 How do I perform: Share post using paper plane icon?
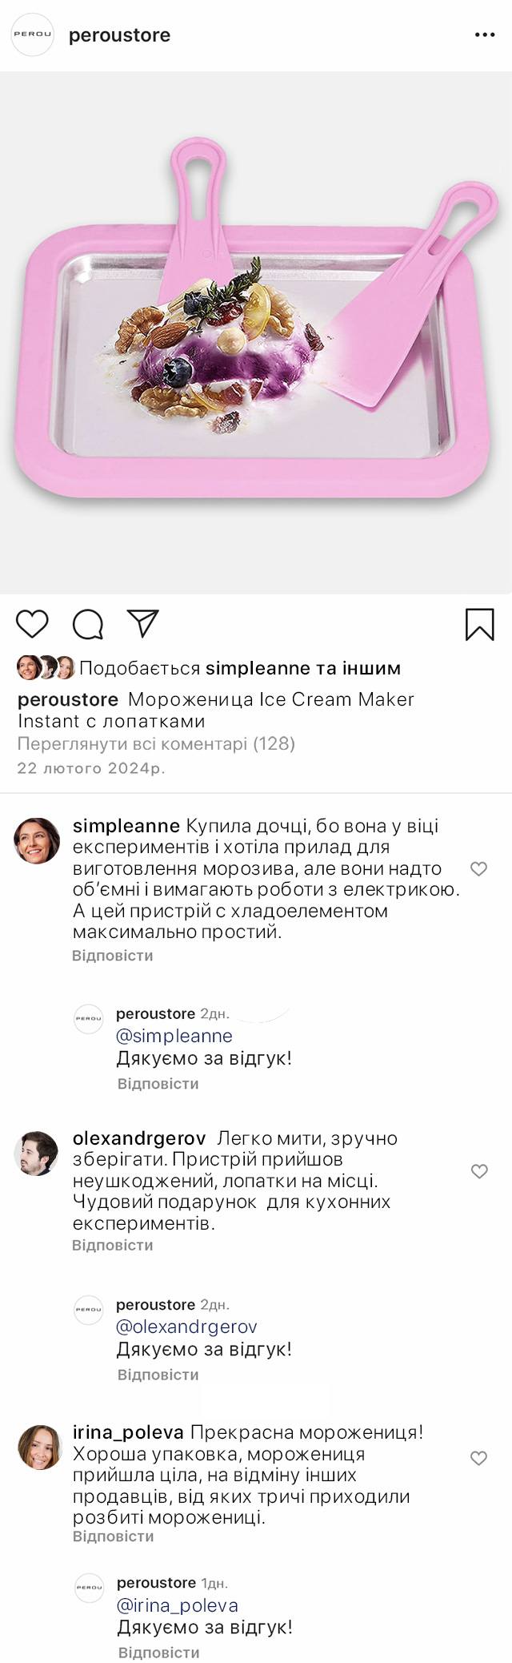coord(143,624)
